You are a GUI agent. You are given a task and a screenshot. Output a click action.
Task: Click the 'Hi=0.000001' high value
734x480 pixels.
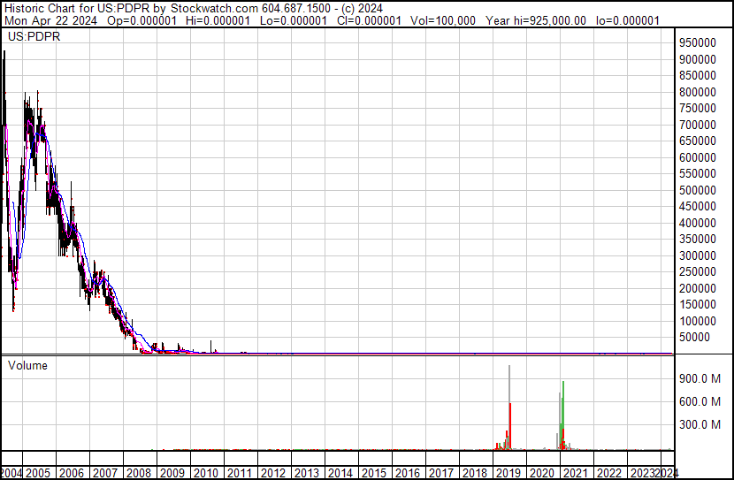tap(218, 20)
